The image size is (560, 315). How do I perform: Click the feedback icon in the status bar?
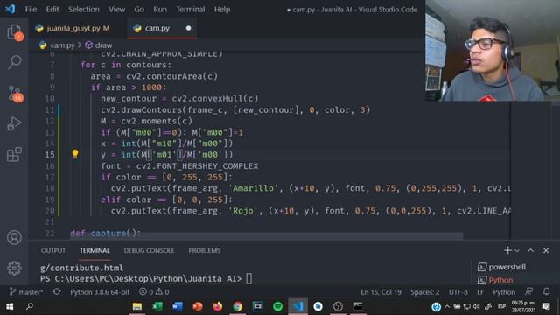[528, 291]
